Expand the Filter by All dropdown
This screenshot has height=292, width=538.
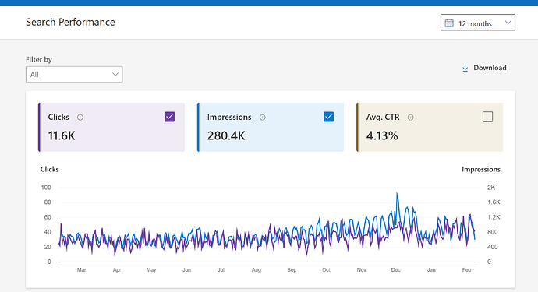point(74,75)
